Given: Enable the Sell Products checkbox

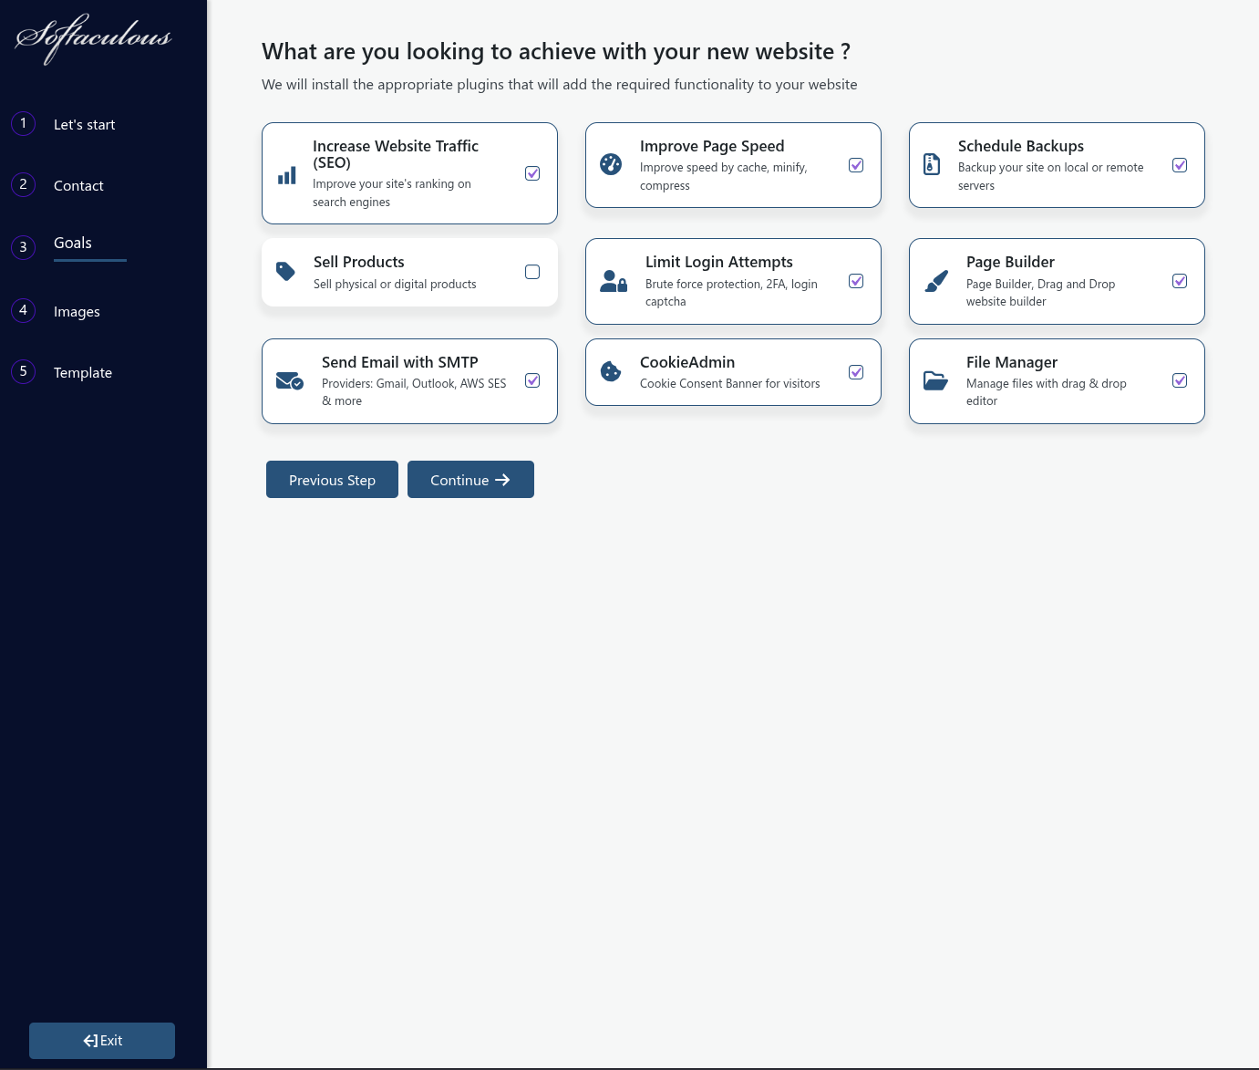Looking at the screenshot, I should click(532, 272).
